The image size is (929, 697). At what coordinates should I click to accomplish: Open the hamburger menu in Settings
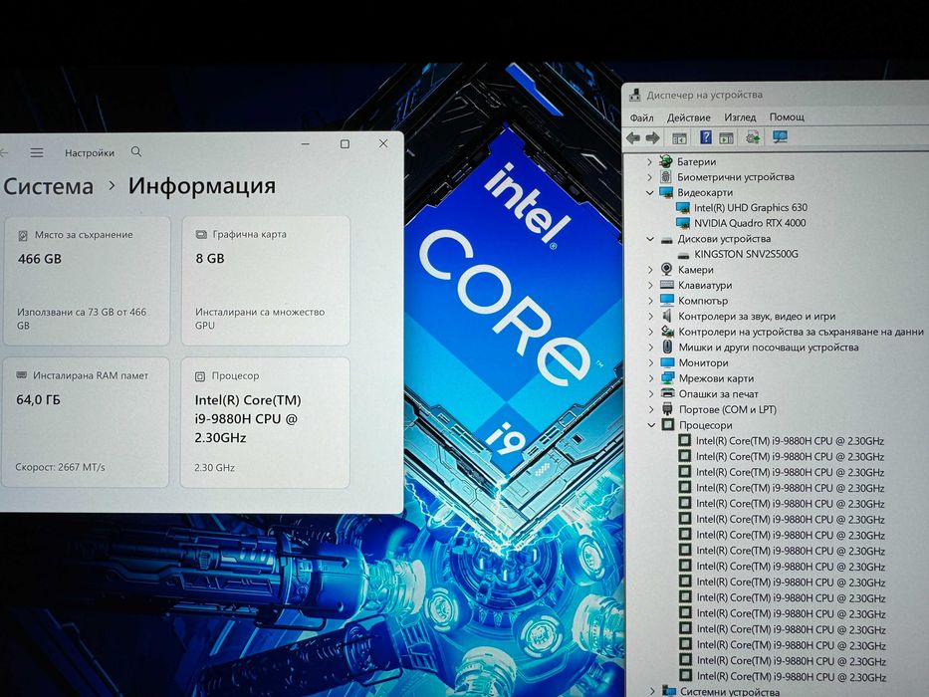click(37, 152)
